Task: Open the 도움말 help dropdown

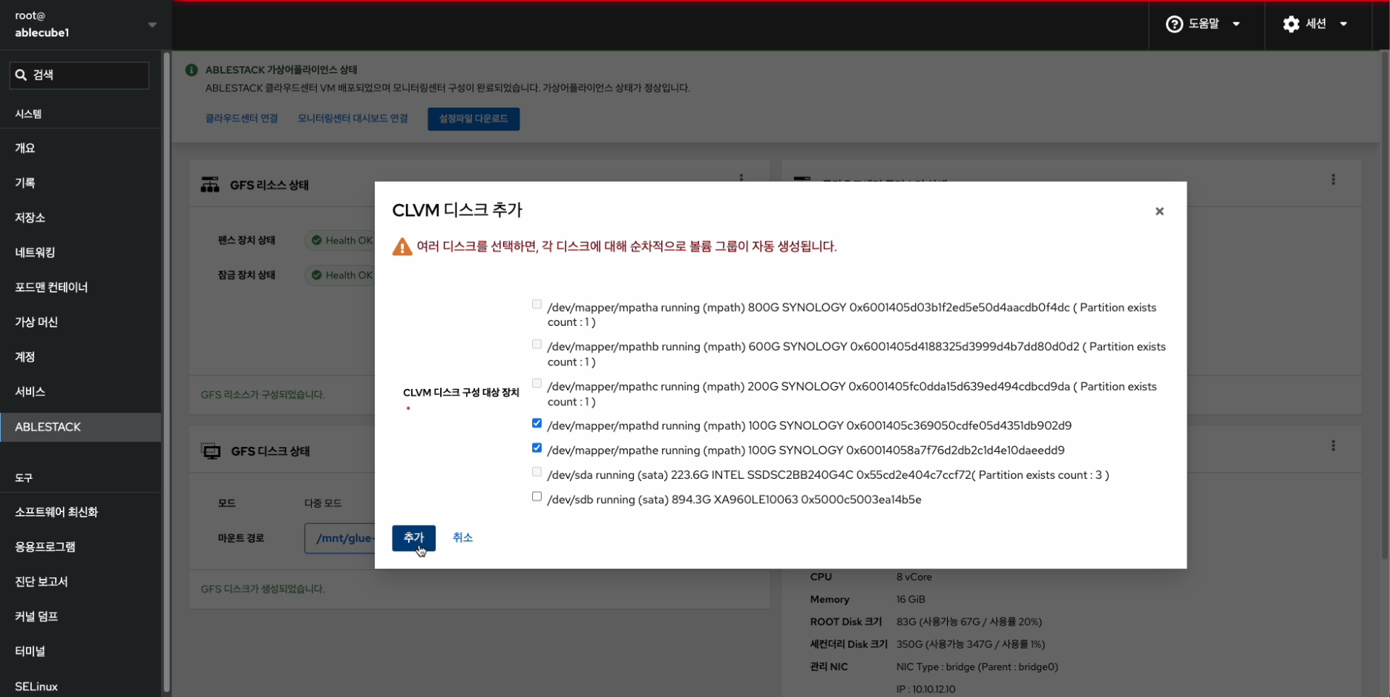Action: 1203,24
